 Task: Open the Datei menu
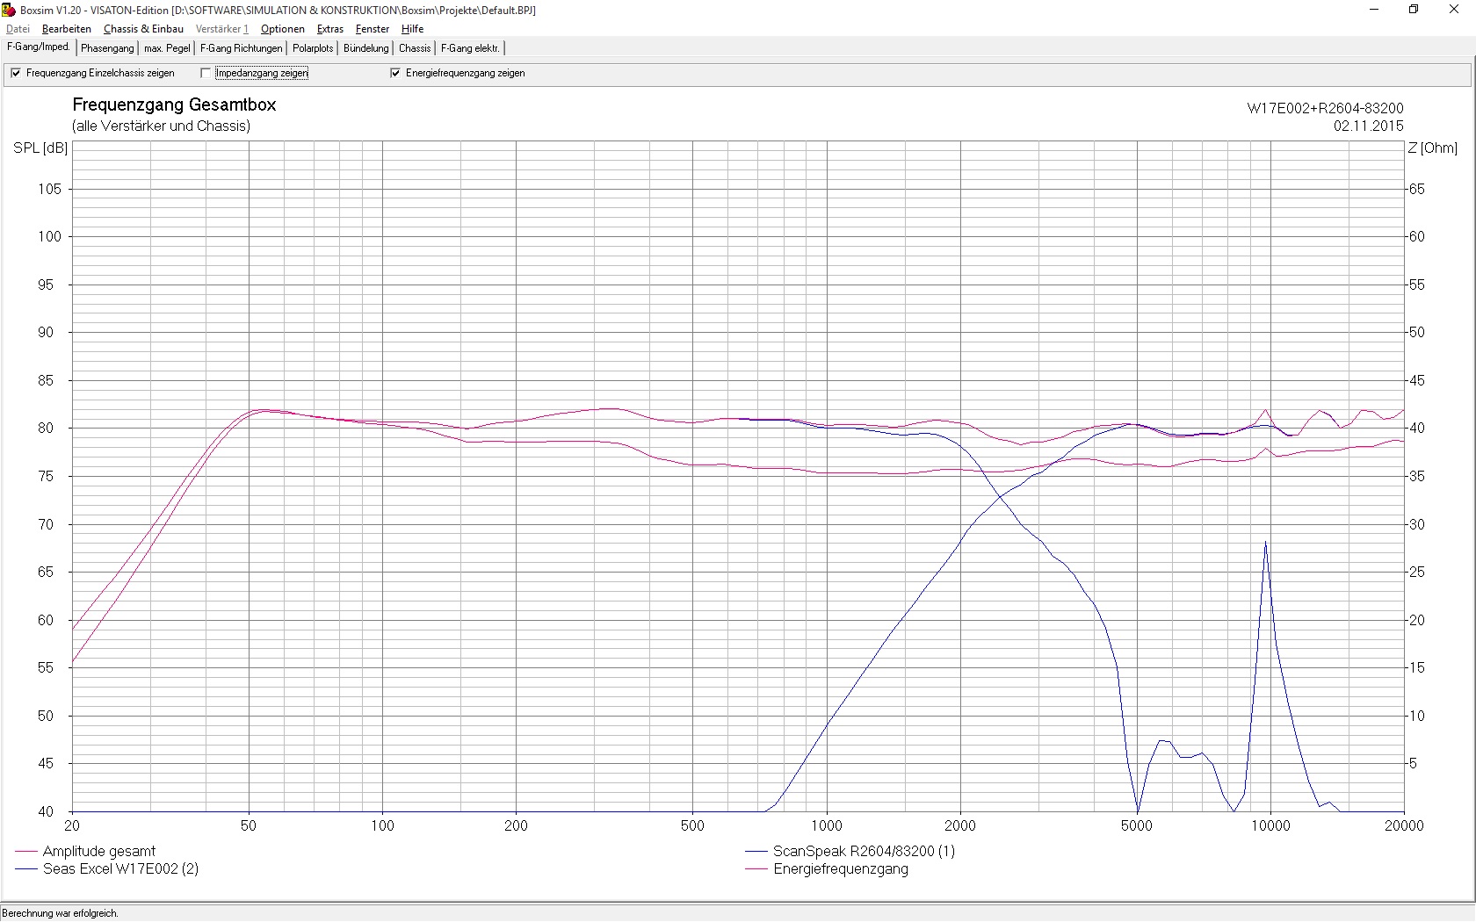[18, 29]
